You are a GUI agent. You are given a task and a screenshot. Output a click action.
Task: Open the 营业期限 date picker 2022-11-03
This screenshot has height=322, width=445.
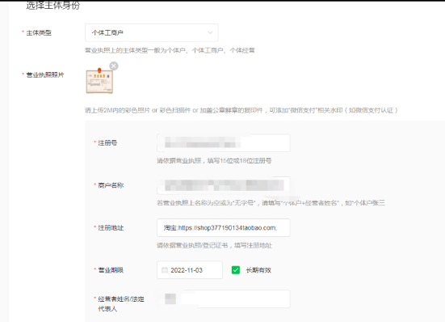(190, 270)
